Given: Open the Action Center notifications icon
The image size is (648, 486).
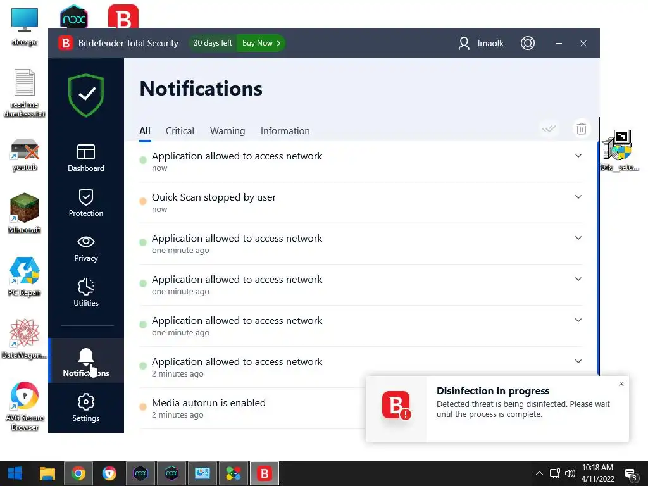Looking at the screenshot, I should coord(631,475).
